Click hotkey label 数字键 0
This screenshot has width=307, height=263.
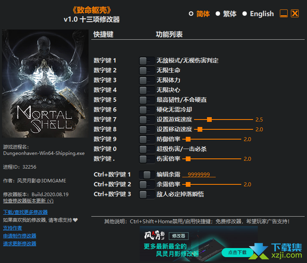[x=105, y=149]
